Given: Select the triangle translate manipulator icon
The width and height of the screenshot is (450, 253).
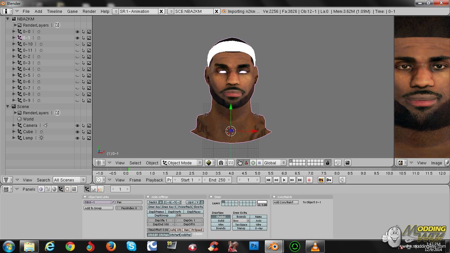Looking at the screenshot, I should pos(246,163).
